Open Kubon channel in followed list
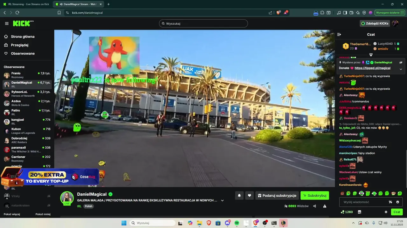Screen dimensions: 407x228 click(27, 131)
